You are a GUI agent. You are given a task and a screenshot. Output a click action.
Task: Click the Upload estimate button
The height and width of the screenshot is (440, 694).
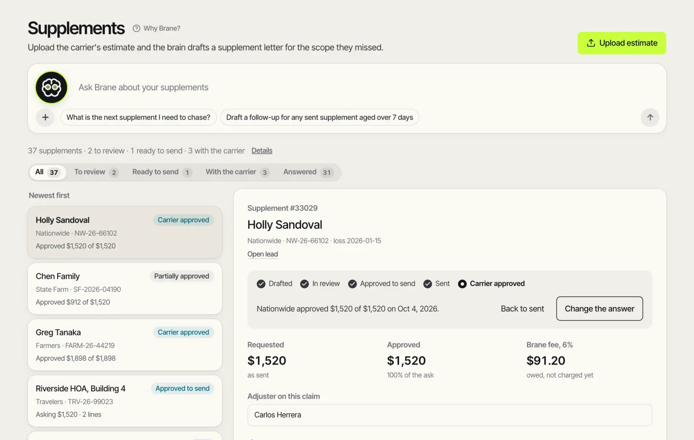(622, 43)
